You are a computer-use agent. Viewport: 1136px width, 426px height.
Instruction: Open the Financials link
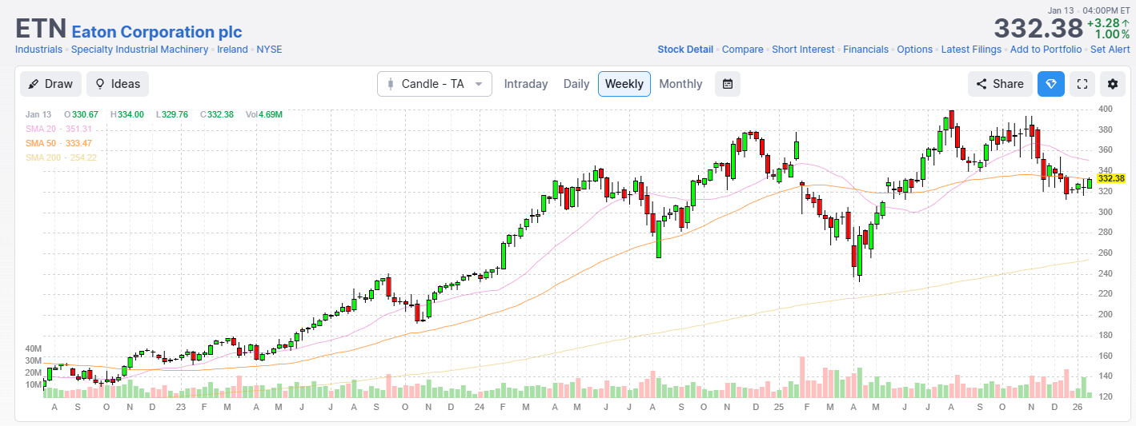(x=865, y=50)
